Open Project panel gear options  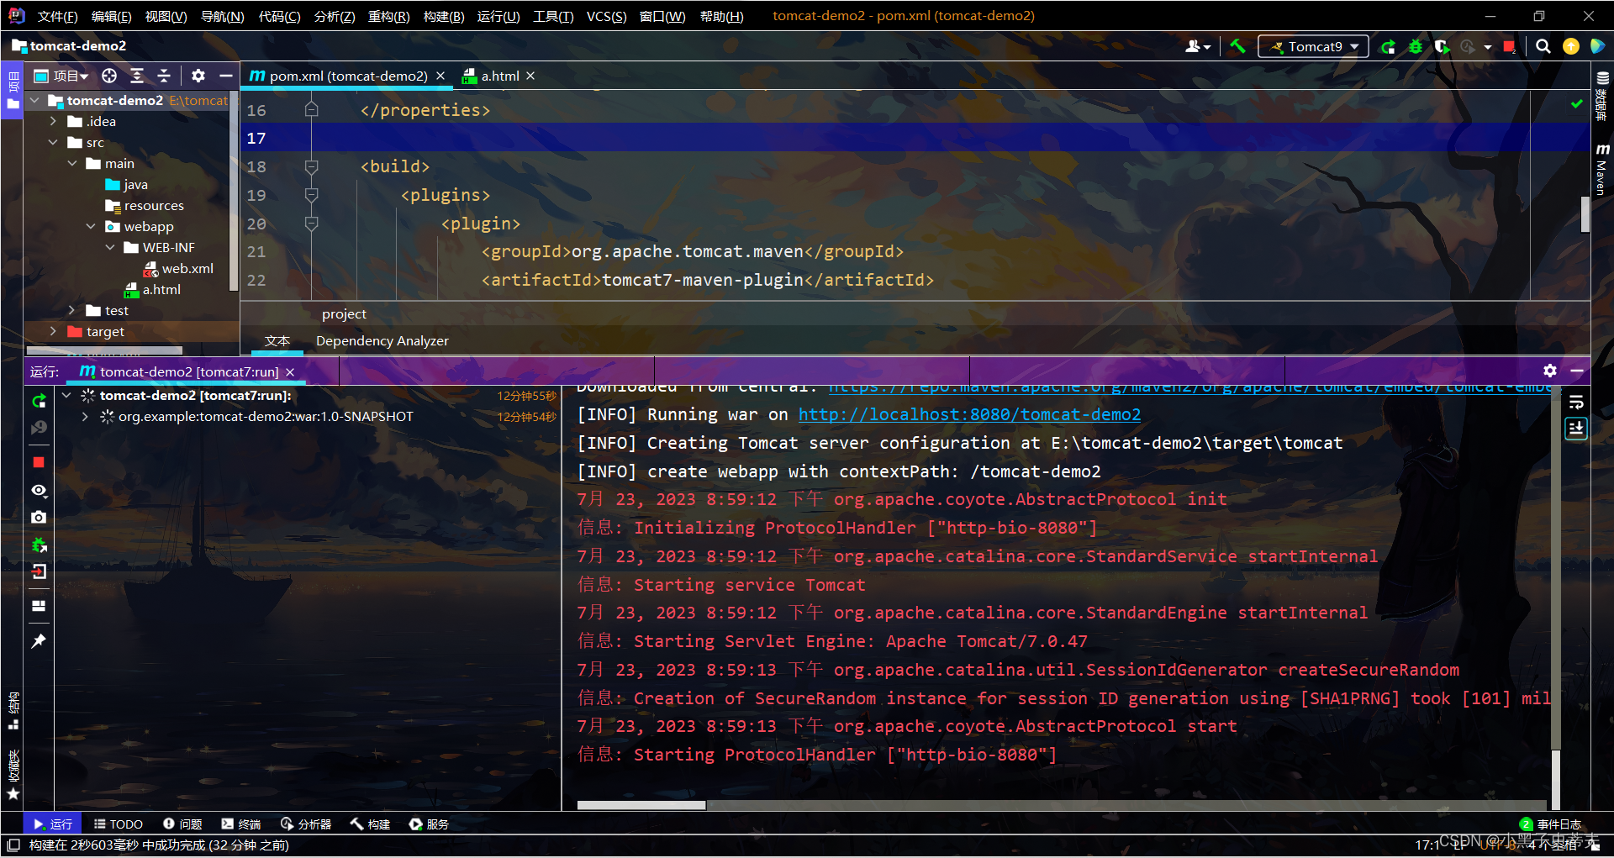tap(198, 76)
